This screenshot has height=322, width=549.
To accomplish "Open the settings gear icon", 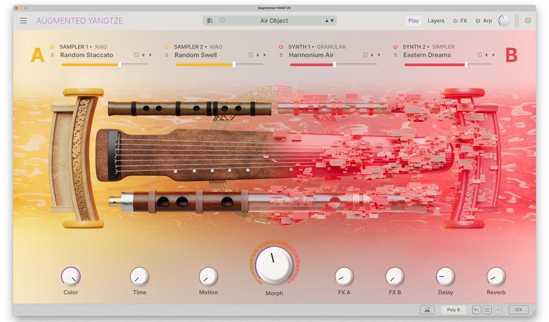I will pyautogui.click(x=528, y=21).
